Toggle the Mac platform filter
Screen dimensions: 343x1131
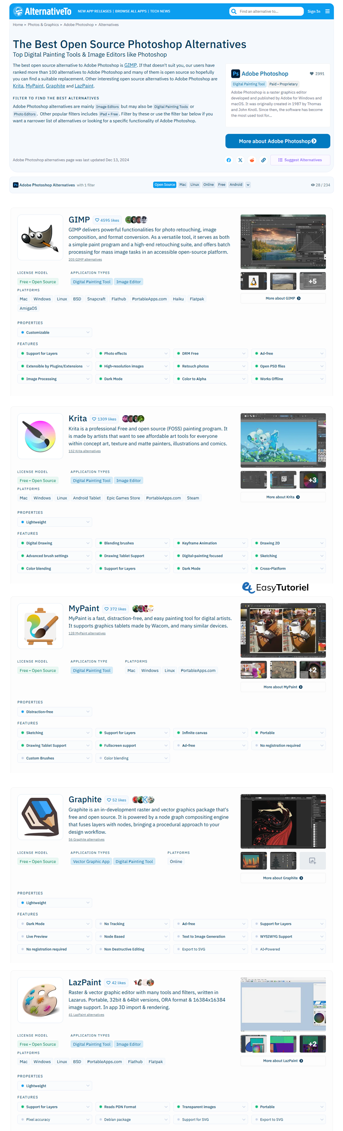tap(183, 185)
